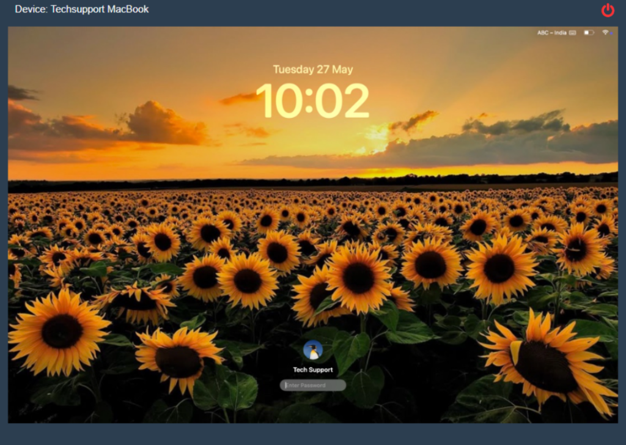626x445 pixels.
Task: Click the empty bar below the remote screen
Action: (313, 434)
